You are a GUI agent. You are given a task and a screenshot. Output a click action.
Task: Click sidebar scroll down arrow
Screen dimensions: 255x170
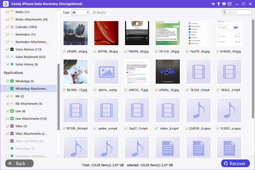click(x=59, y=156)
